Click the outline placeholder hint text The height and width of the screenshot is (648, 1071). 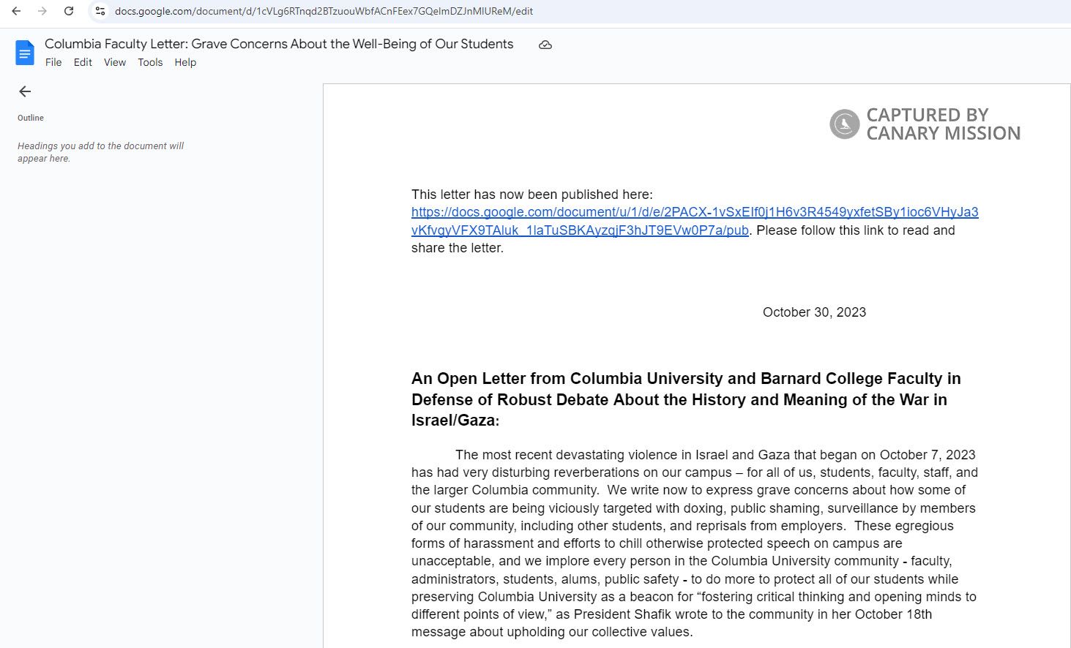(x=100, y=152)
